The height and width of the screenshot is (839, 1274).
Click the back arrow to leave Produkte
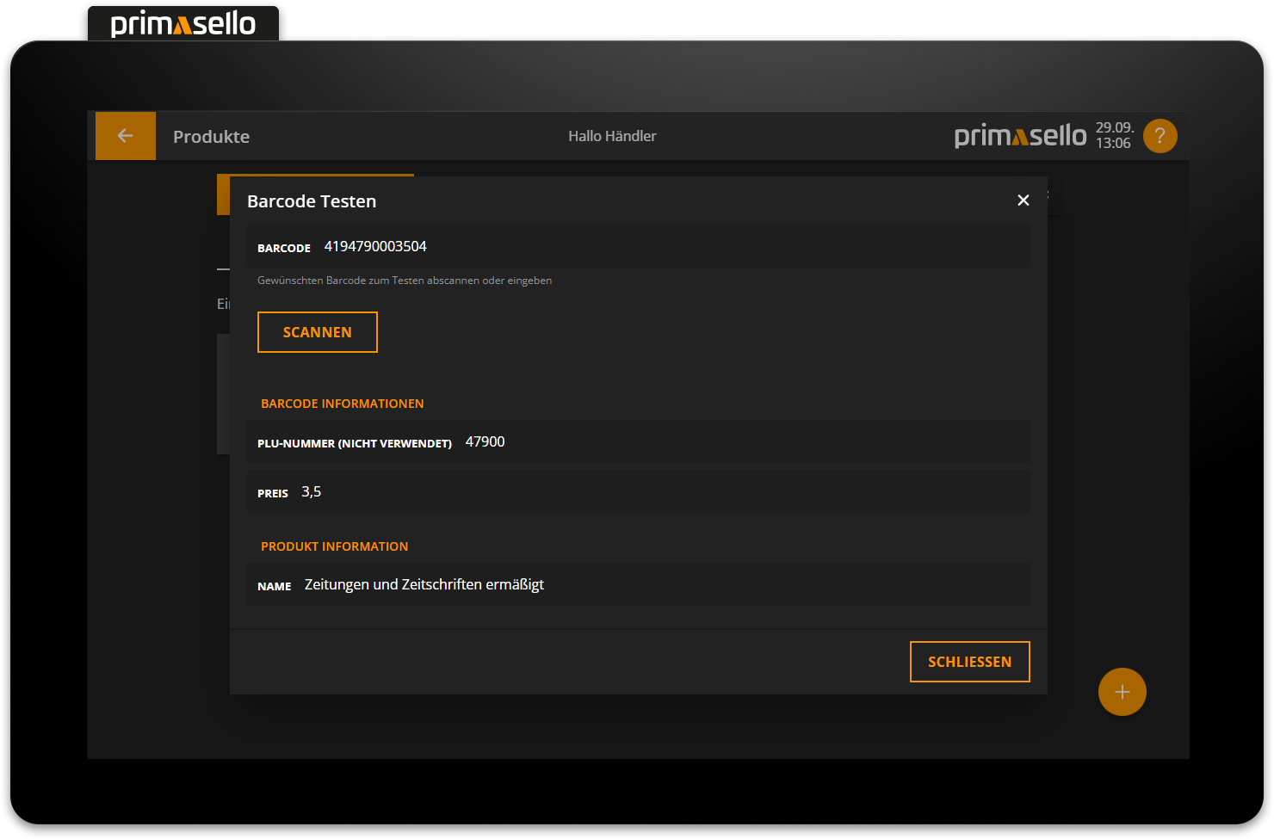pos(125,135)
